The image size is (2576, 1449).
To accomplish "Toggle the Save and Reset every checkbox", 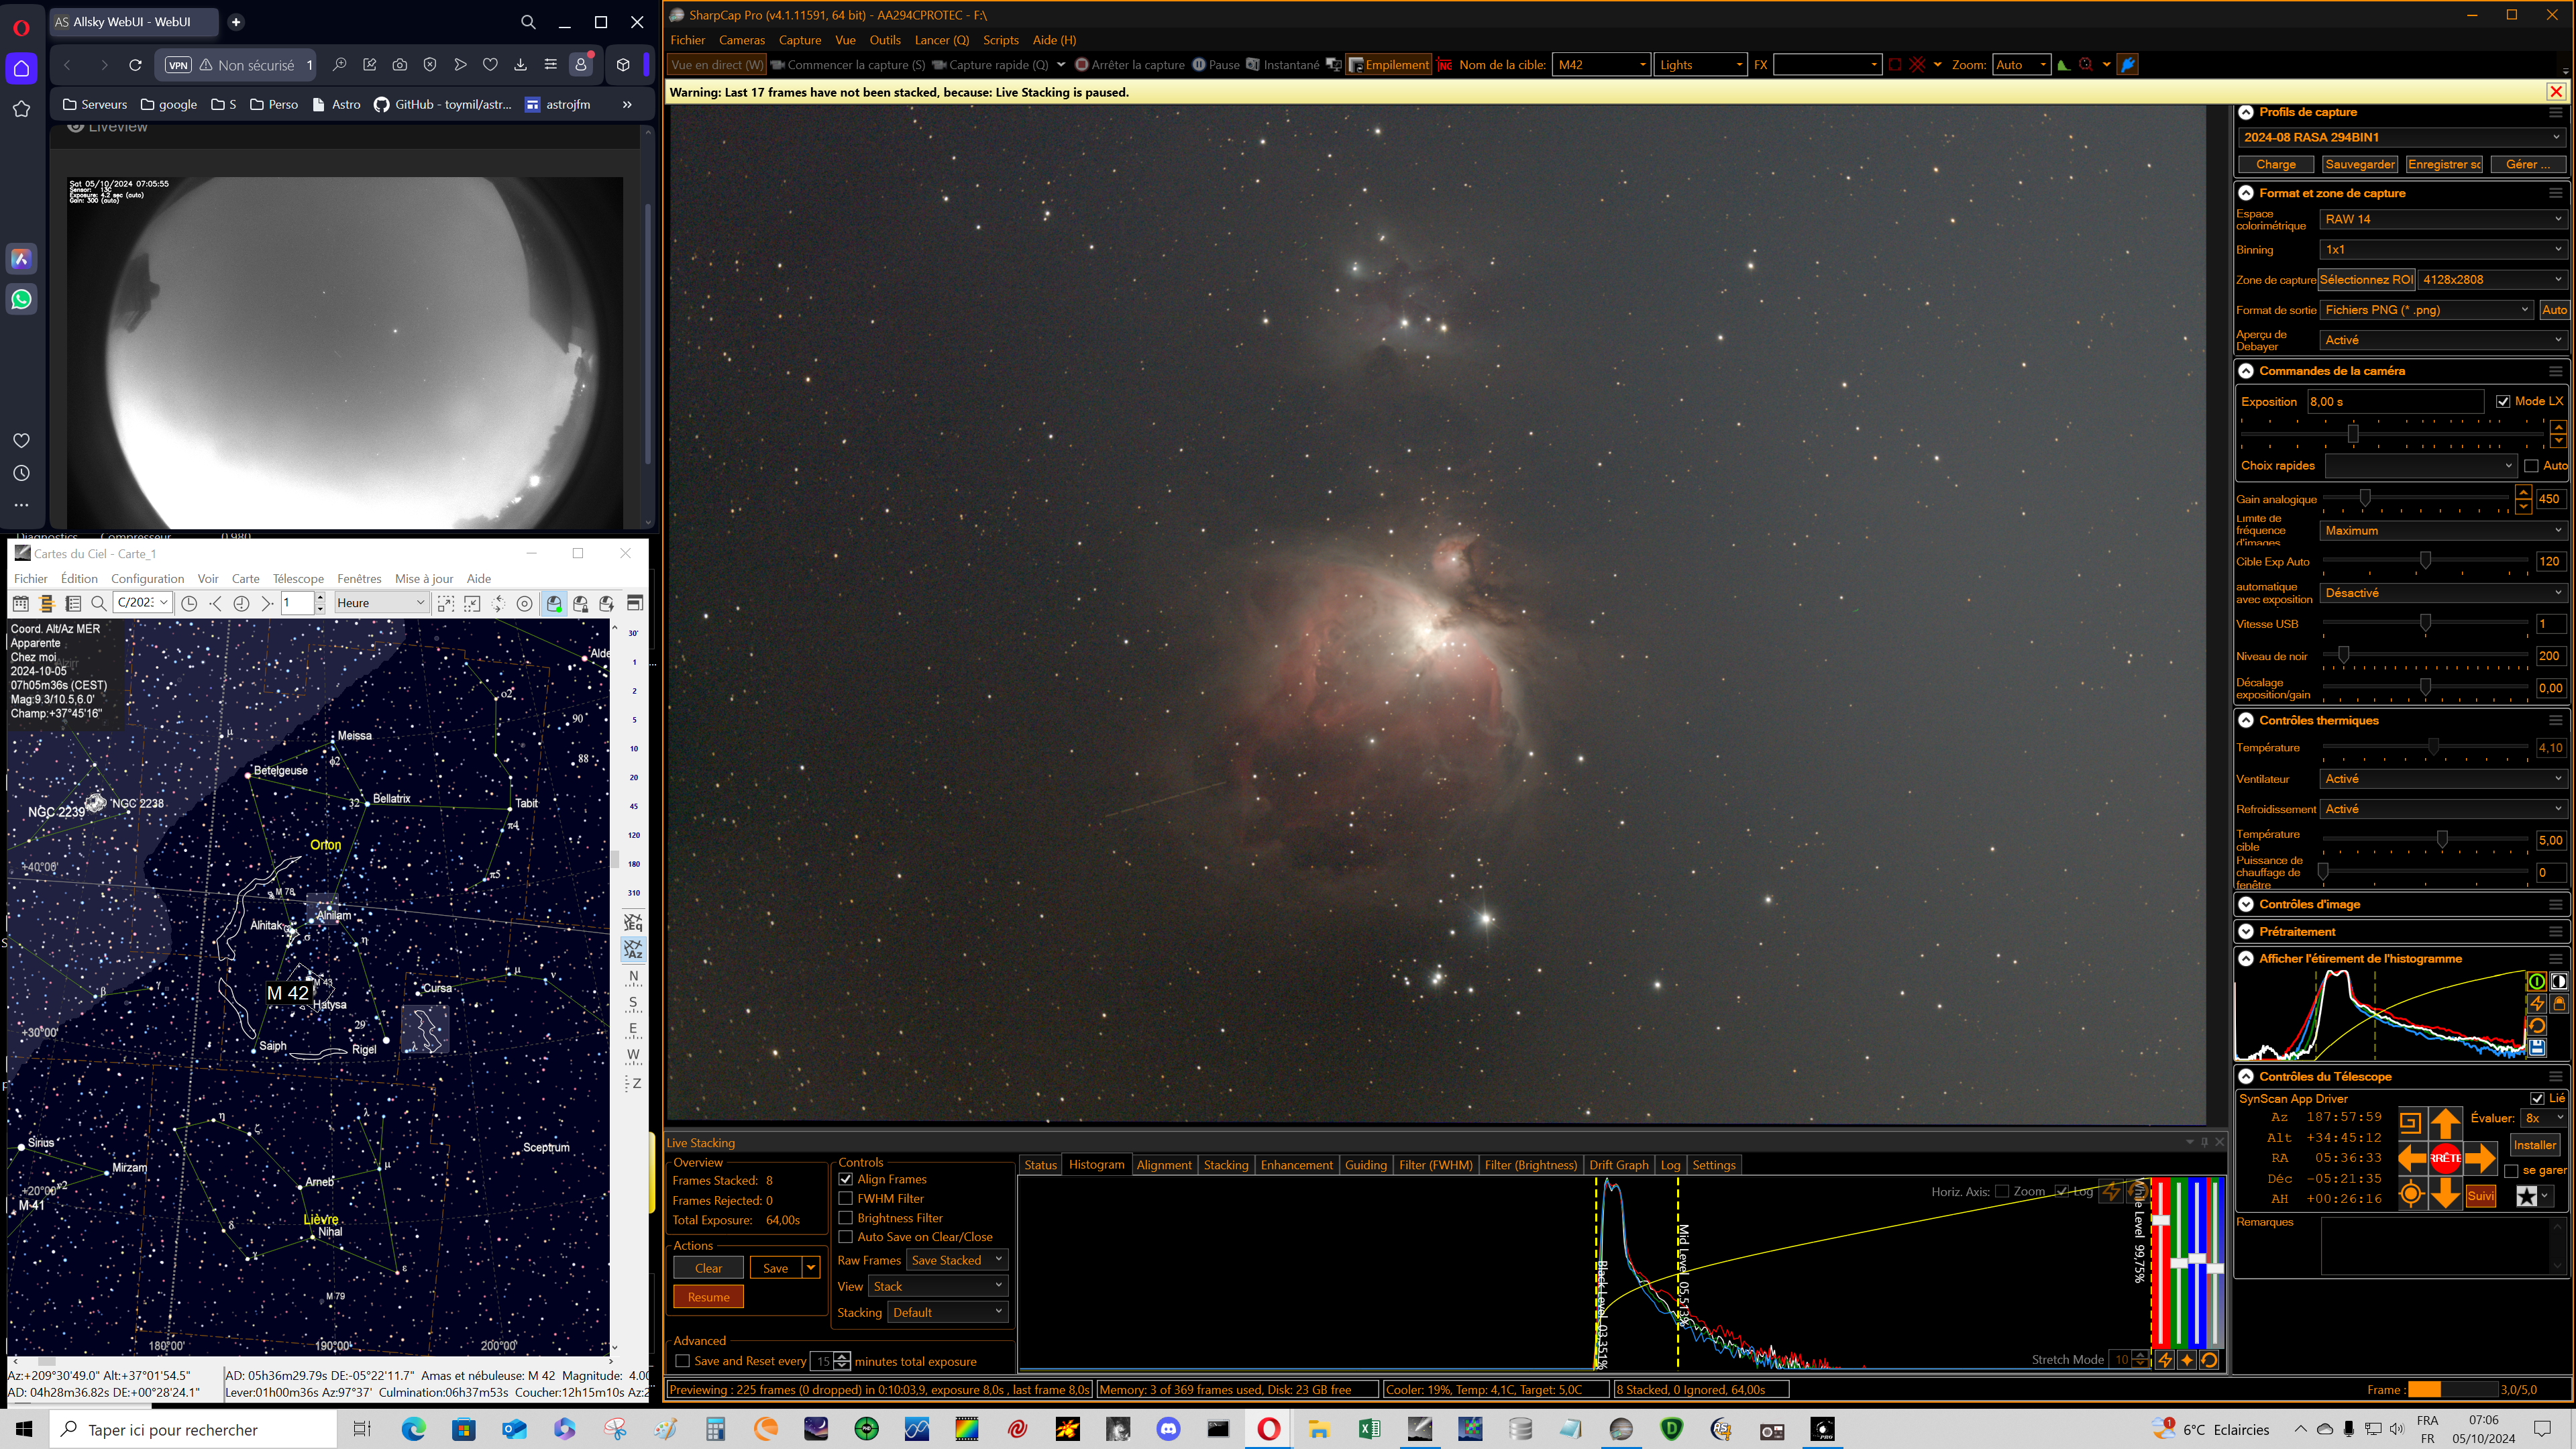I will (683, 1361).
